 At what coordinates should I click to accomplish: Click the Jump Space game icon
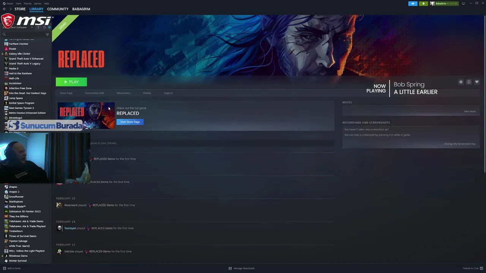pyautogui.click(x=6, y=98)
